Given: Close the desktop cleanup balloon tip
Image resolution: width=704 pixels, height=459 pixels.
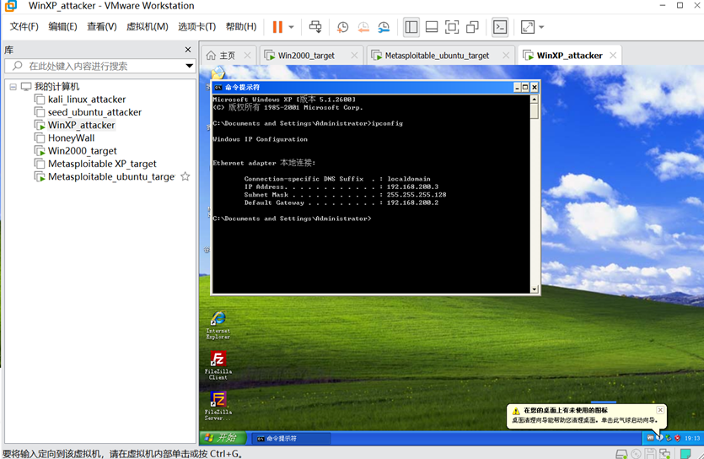Looking at the screenshot, I should pyautogui.click(x=660, y=410).
